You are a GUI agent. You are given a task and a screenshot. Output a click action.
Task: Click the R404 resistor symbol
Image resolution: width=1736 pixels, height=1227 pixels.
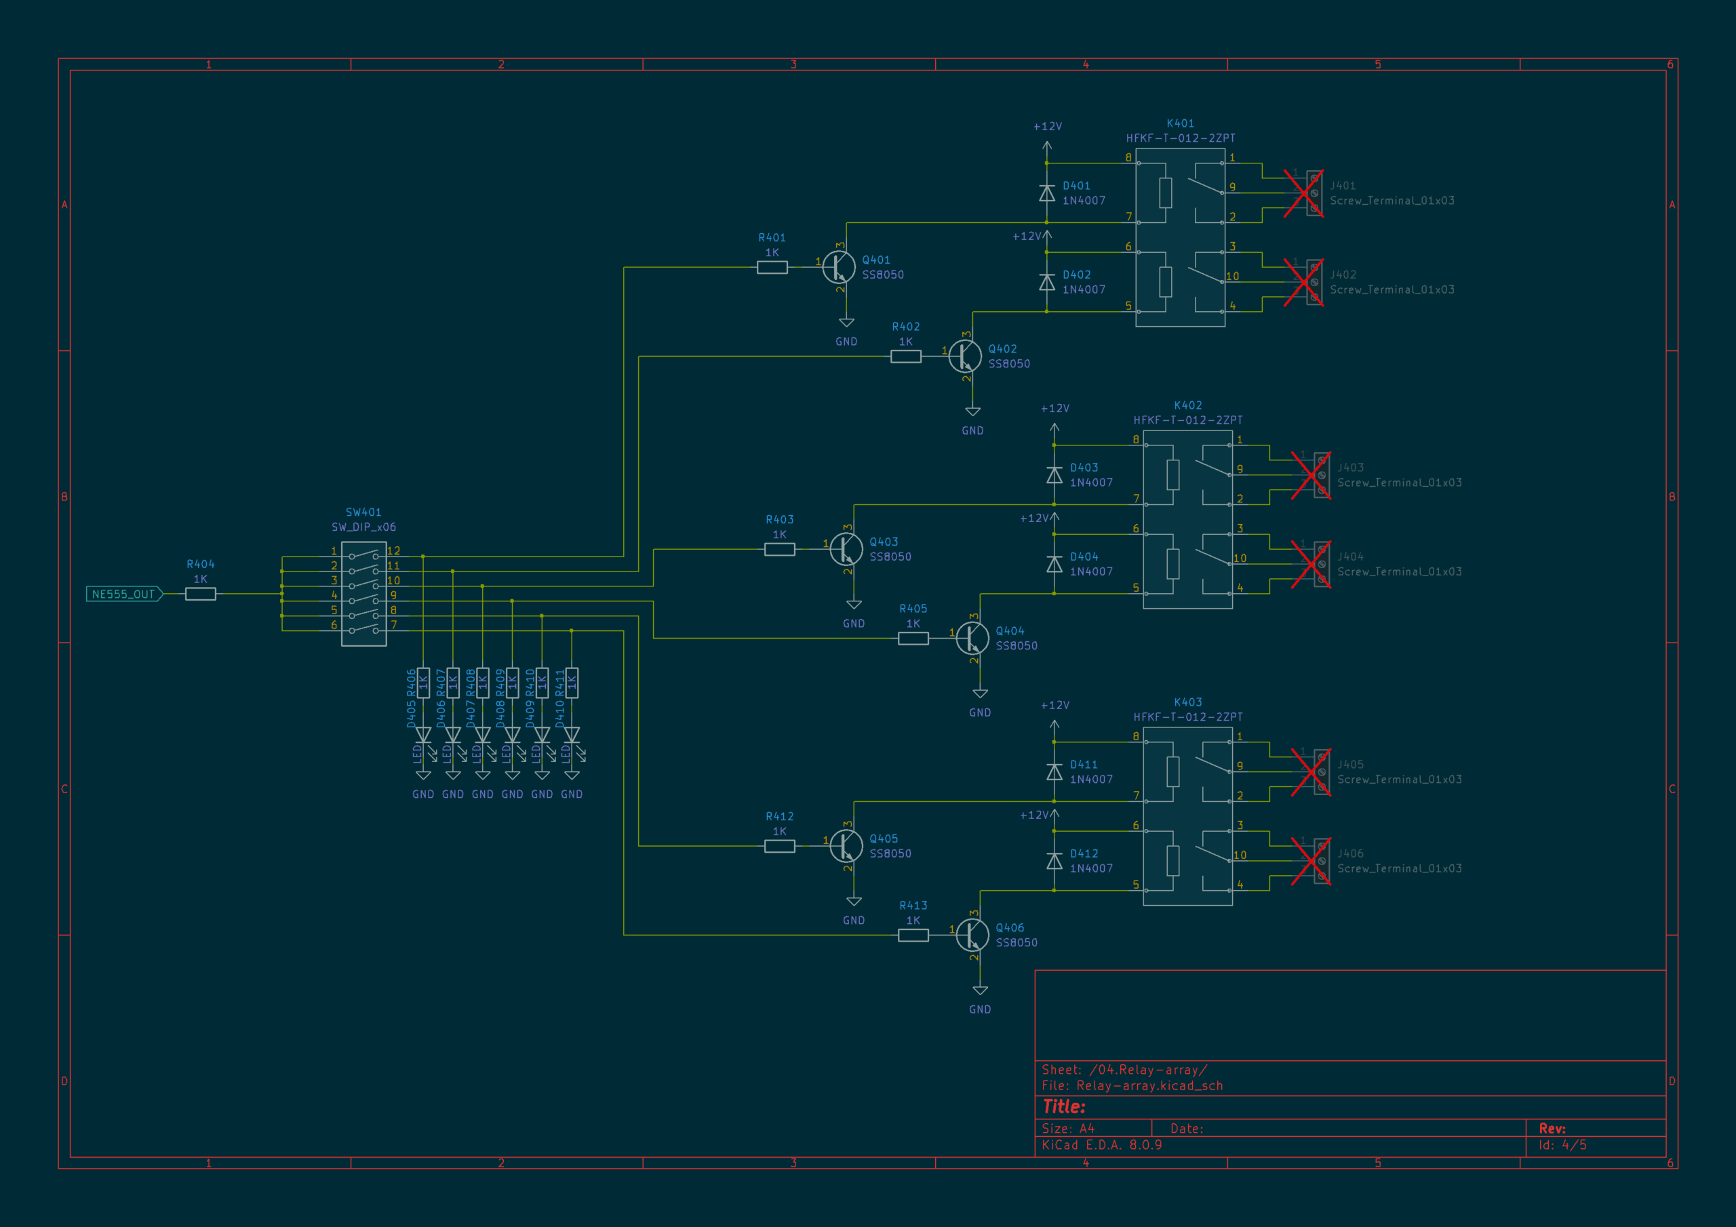(200, 595)
